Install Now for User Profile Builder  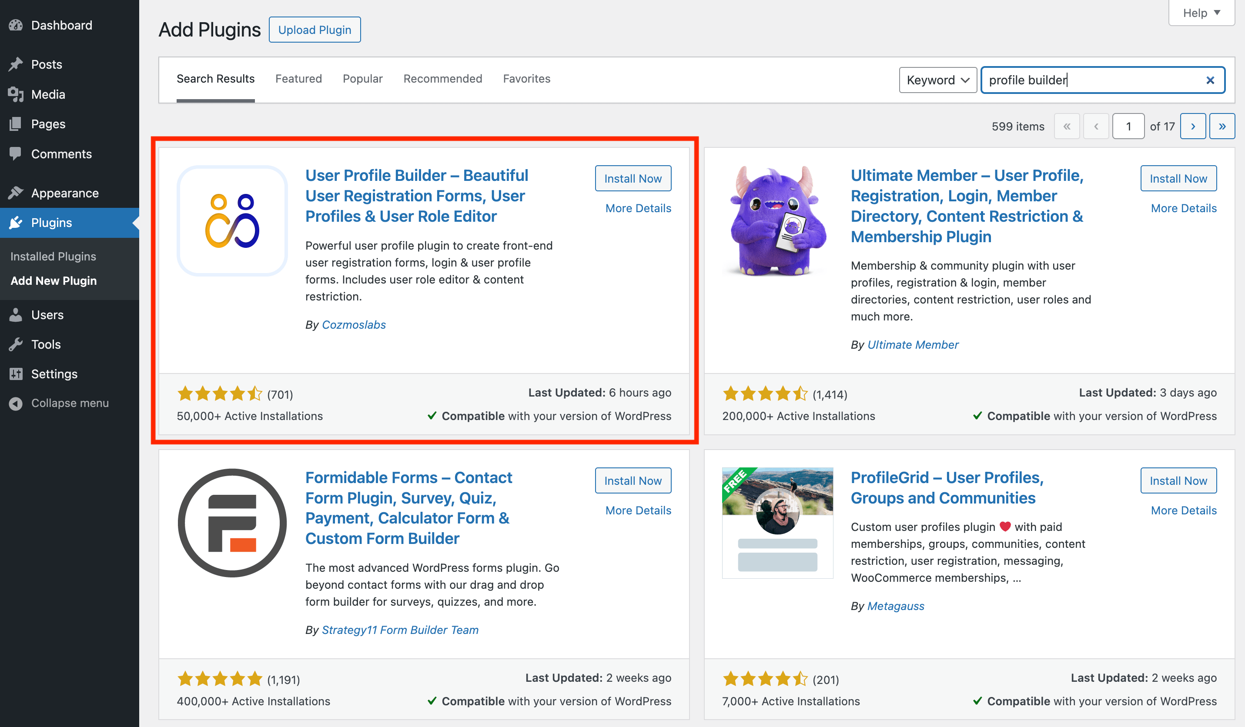[633, 178]
